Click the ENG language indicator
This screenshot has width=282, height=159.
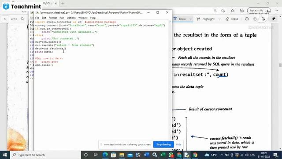pos(252,155)
